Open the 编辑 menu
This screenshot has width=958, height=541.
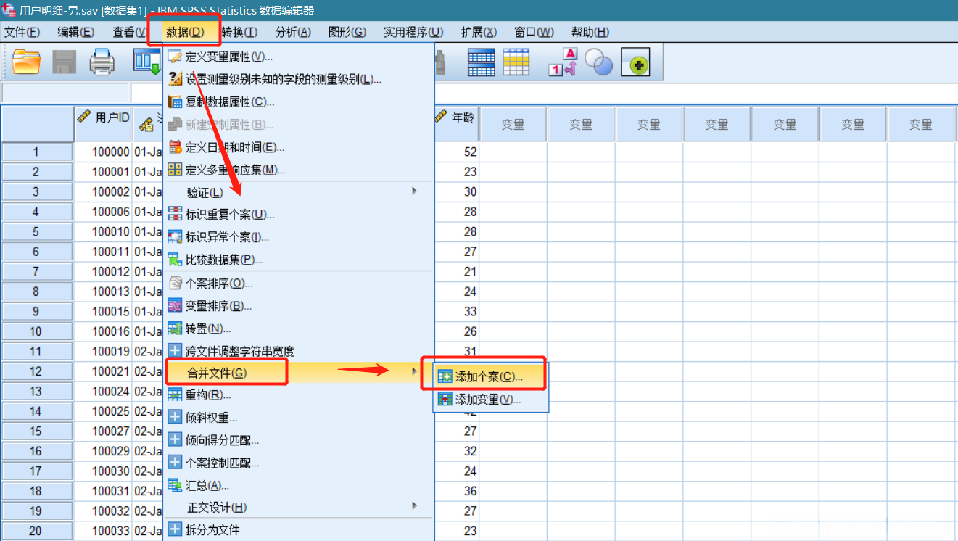point(76,32)
